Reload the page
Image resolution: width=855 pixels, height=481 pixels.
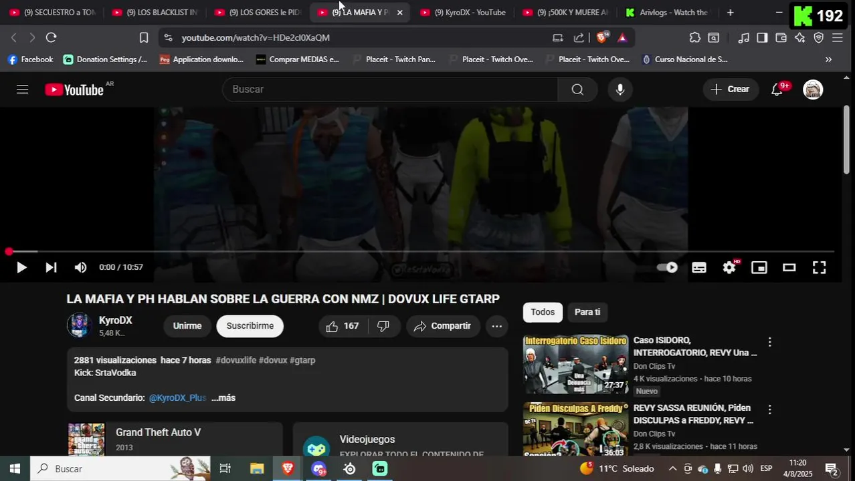(x=51, y=37)
